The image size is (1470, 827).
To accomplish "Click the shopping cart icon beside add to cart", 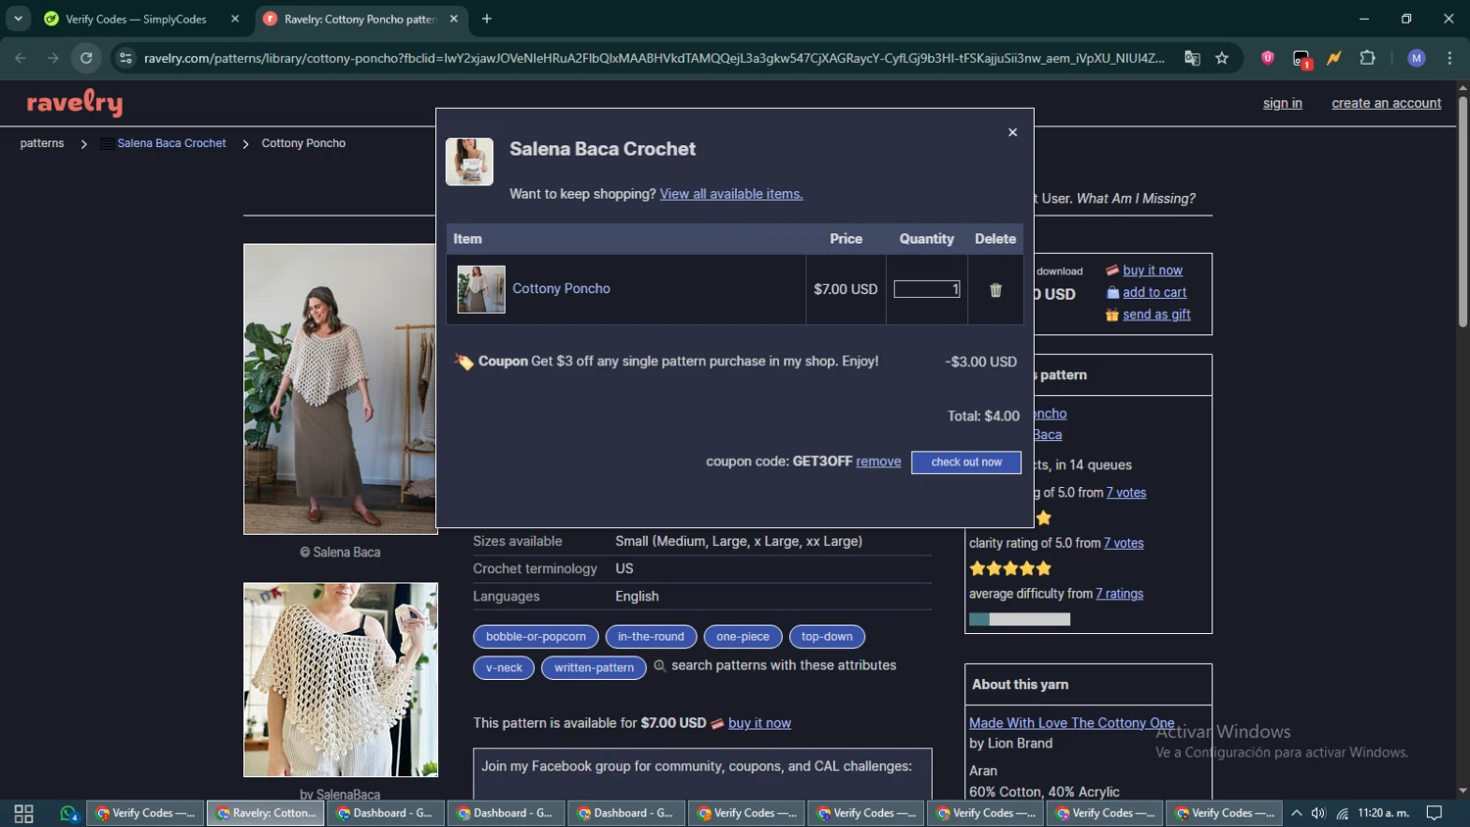I will pos(1112,293).
